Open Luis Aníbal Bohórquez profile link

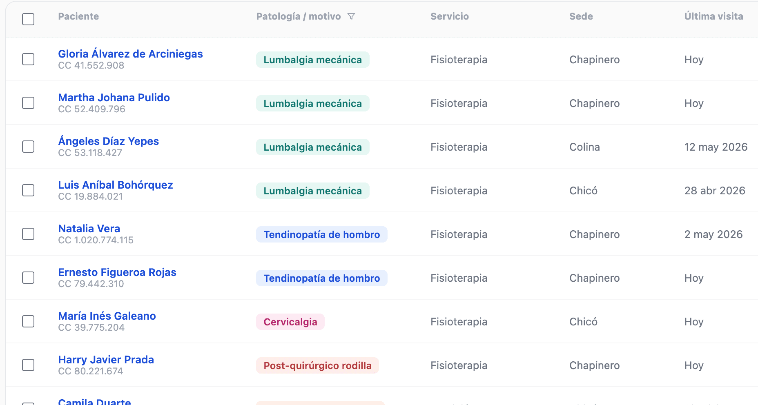(x=116, y=185)
